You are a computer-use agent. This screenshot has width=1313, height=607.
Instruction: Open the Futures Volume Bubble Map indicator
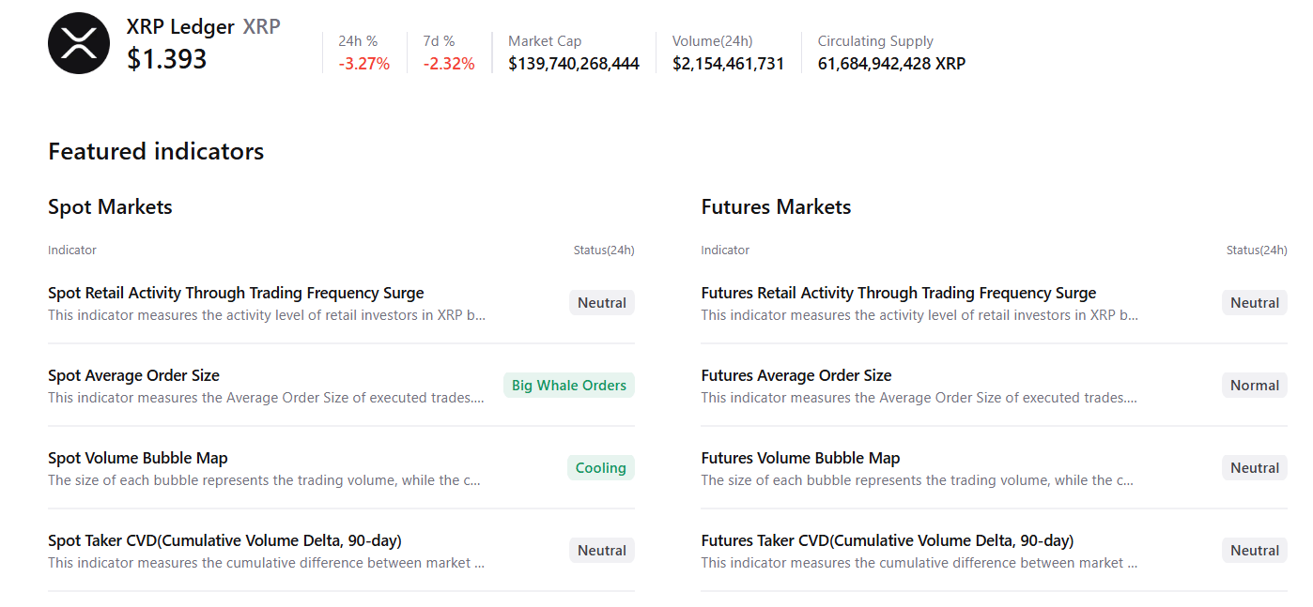pos(800,458)
